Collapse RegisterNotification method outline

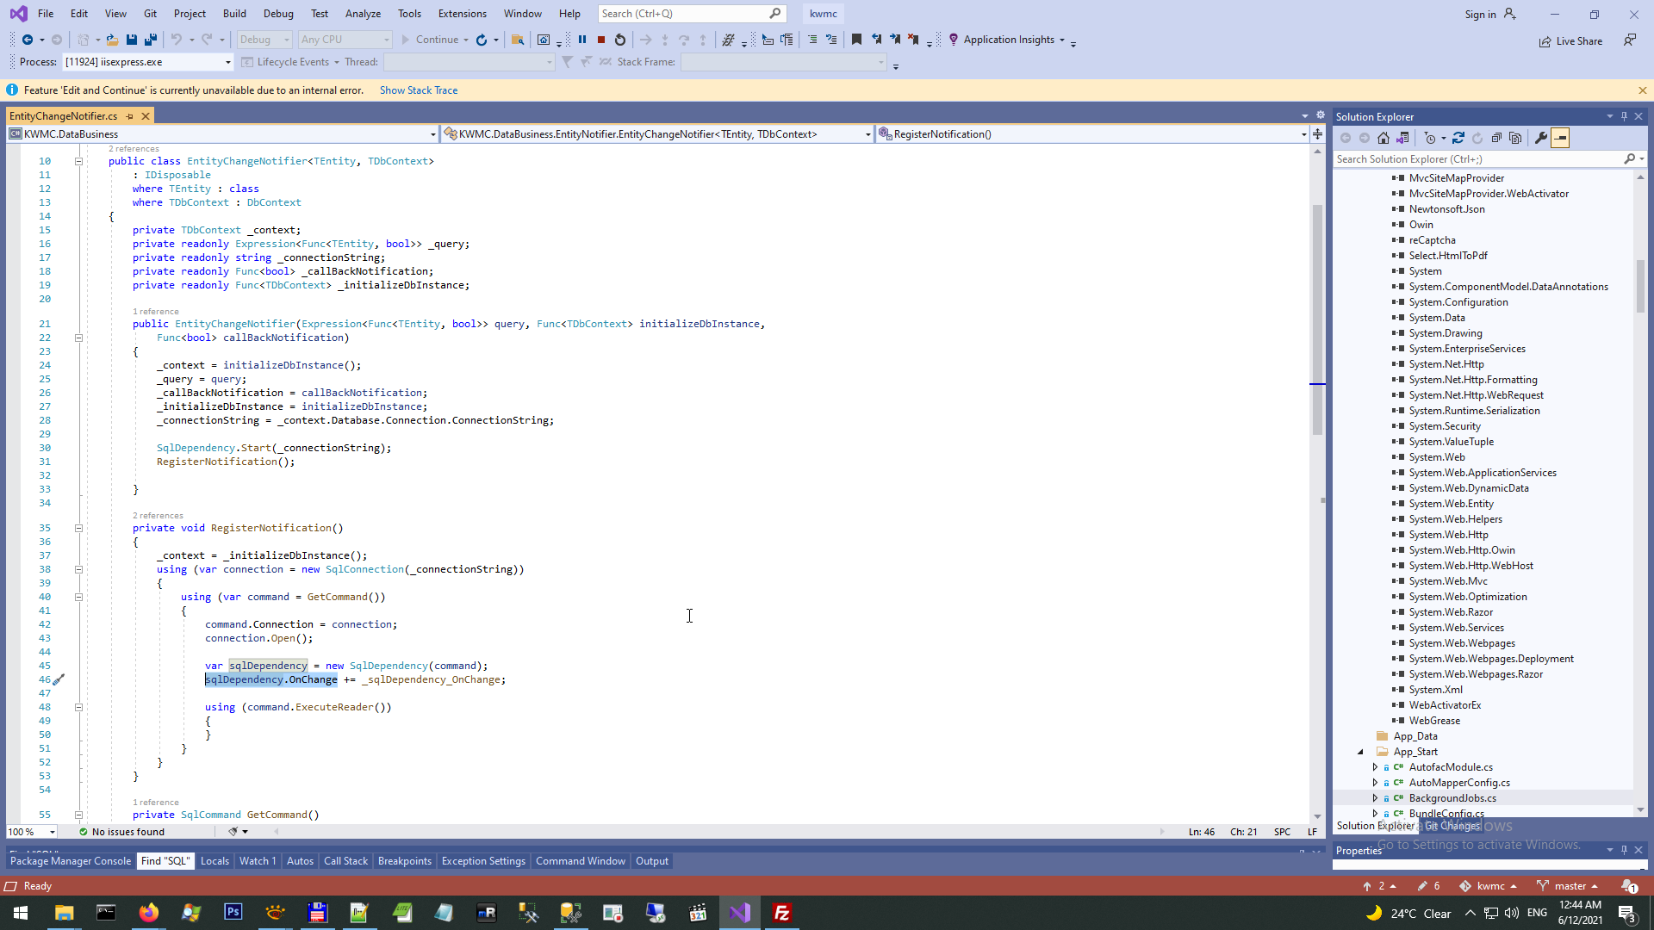pyautogui.click(x=78, y=529)
